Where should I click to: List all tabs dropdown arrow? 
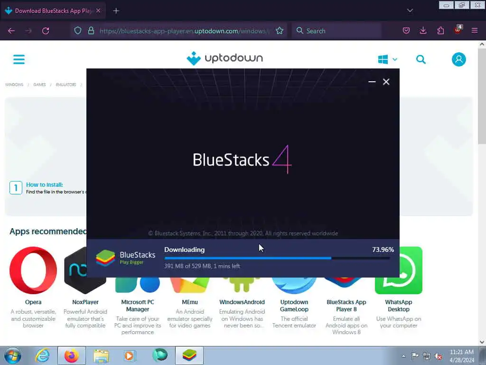tap(410, 10)
